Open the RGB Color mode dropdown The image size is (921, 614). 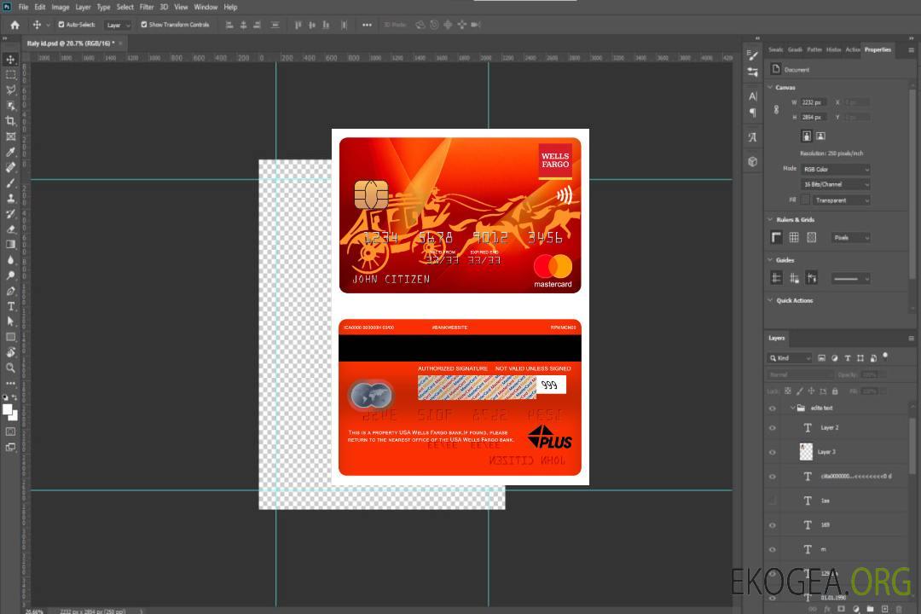click(x=835, y=169)
